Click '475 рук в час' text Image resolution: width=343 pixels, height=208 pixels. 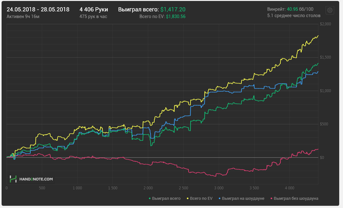pyautogui.click(x=93, y=17)
